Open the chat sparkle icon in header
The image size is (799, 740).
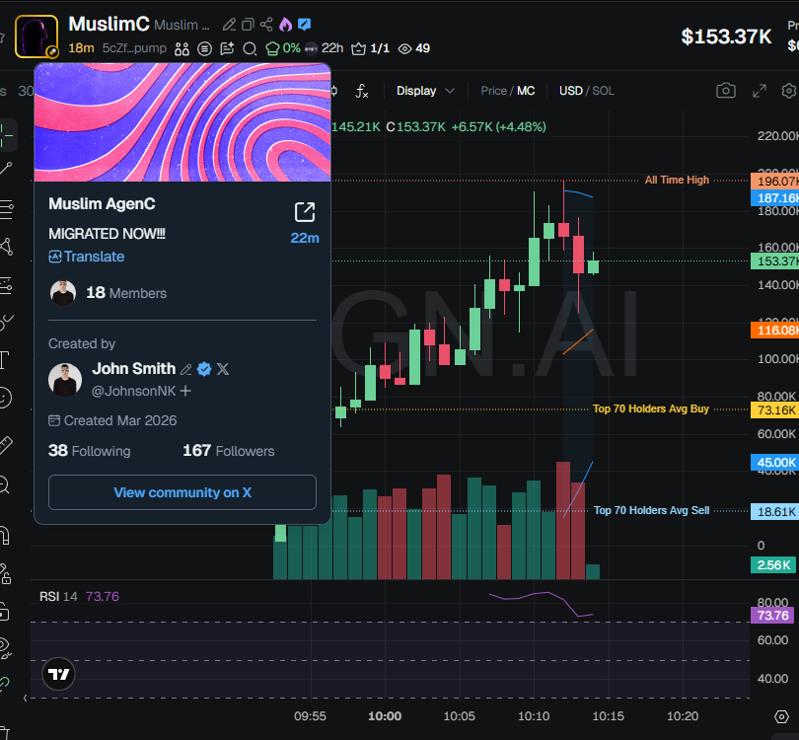click(x=227, y=48)
